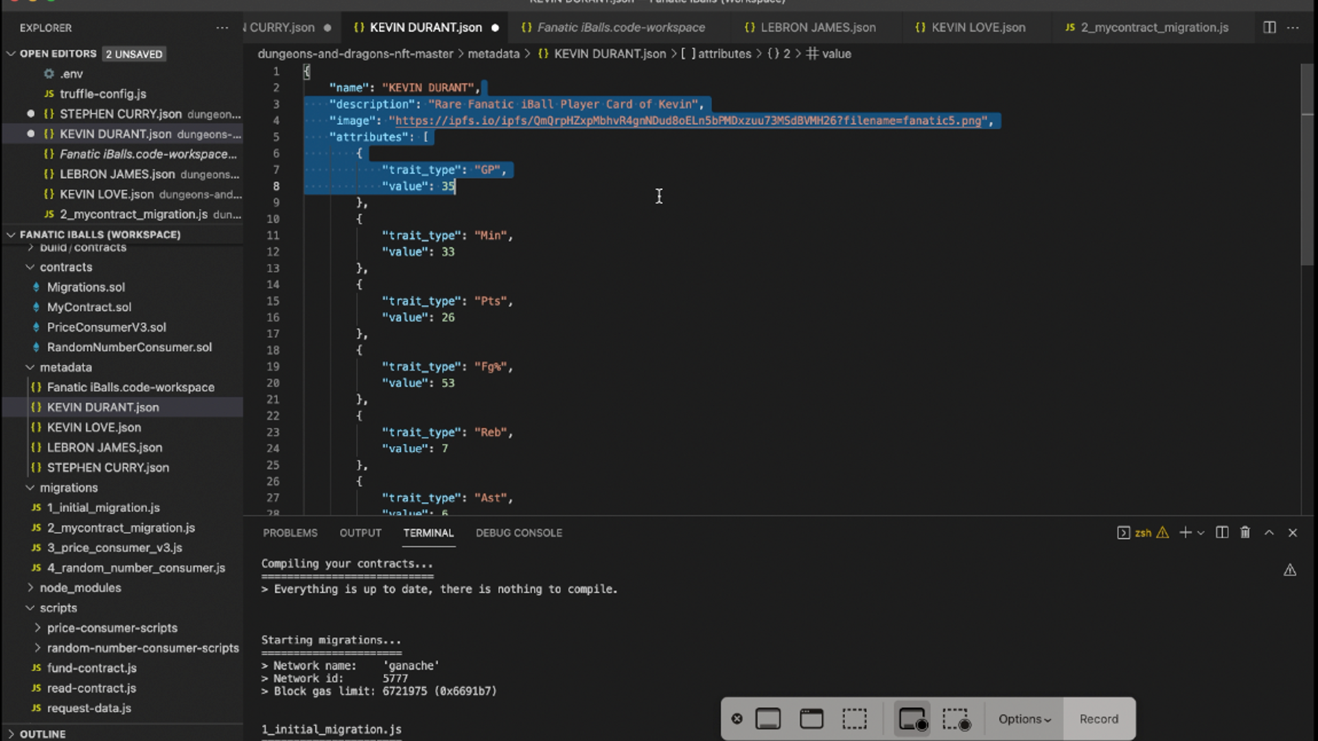
Task: Open editor more actions ellipsis
Action: pos(1293,27)
